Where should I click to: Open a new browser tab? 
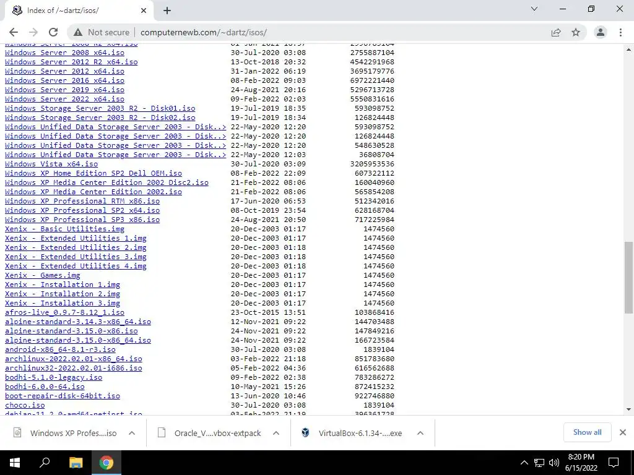click(x=167, y=11)
